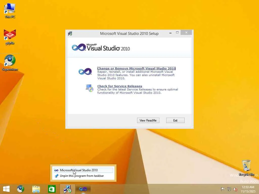This screenshot has width=259, height=194.
Task: Open the Action Center flag tray icon
Action: (223, 189)
